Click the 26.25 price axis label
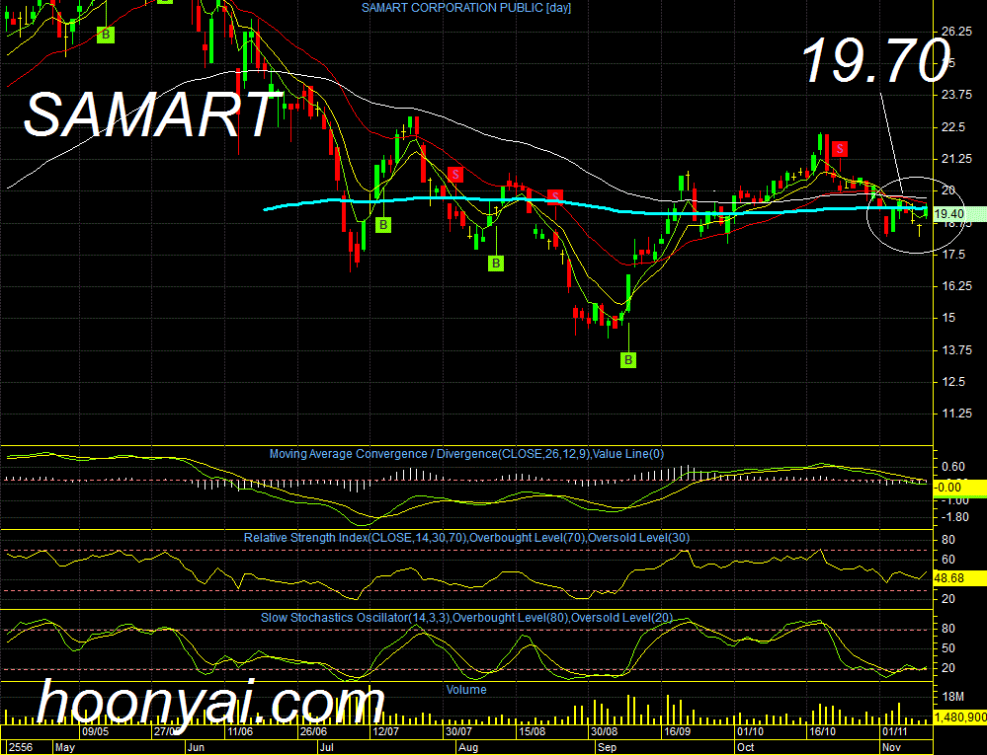 click(956, 32)
